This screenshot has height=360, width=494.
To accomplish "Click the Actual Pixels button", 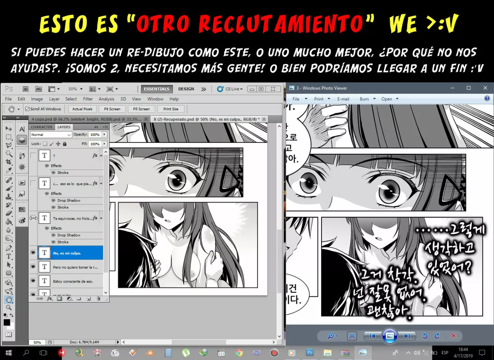I will pyautogui.click(x=82, y=108).
